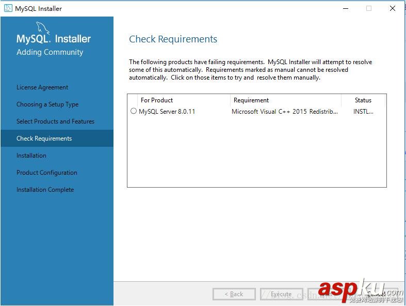Click the Check Requirements page heading
406x306 pixels.
[x=173, y=39]
